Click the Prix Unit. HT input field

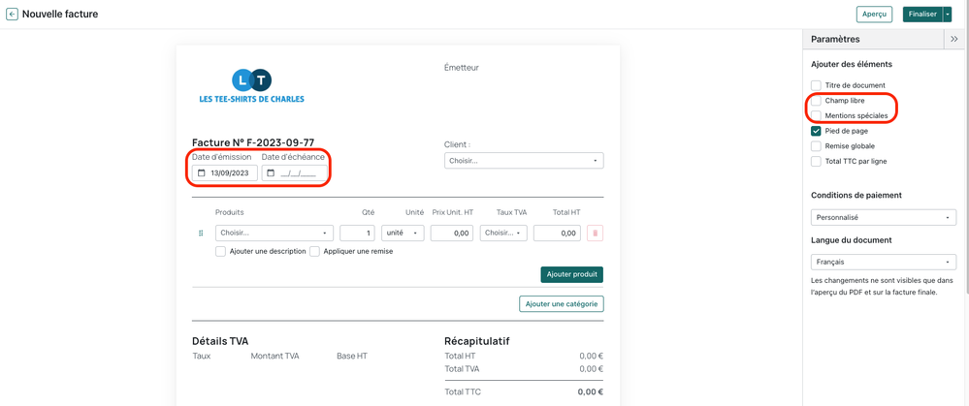click(451, 234)
